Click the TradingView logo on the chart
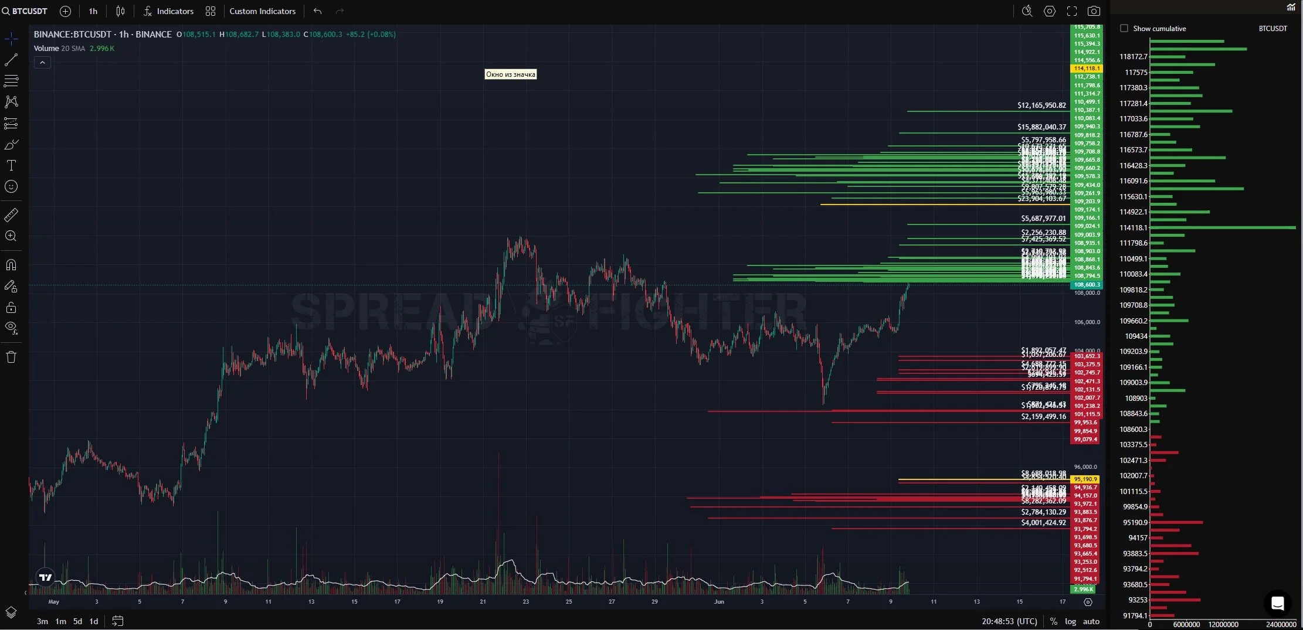Viewport: 1303px width, 630px height. pyautogui.click(x=45, y=577)
